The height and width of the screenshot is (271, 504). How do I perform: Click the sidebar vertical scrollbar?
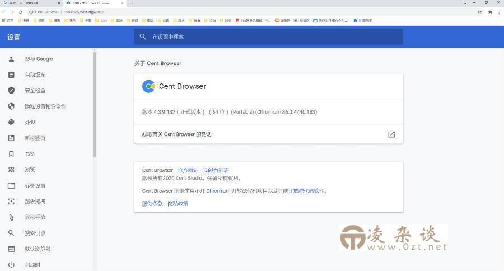tap(95, 105)
